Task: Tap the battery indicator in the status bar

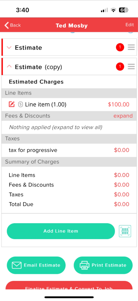Action: pyautogui.click(x=124, y=10)
